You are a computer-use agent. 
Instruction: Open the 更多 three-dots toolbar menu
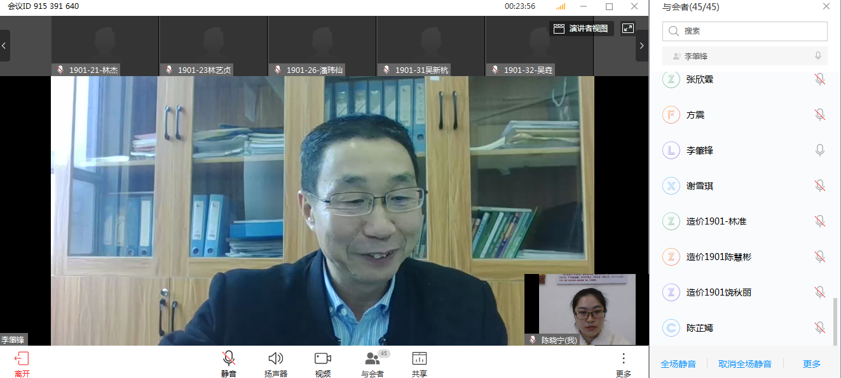pyautogui.click(x=624, y=359)
